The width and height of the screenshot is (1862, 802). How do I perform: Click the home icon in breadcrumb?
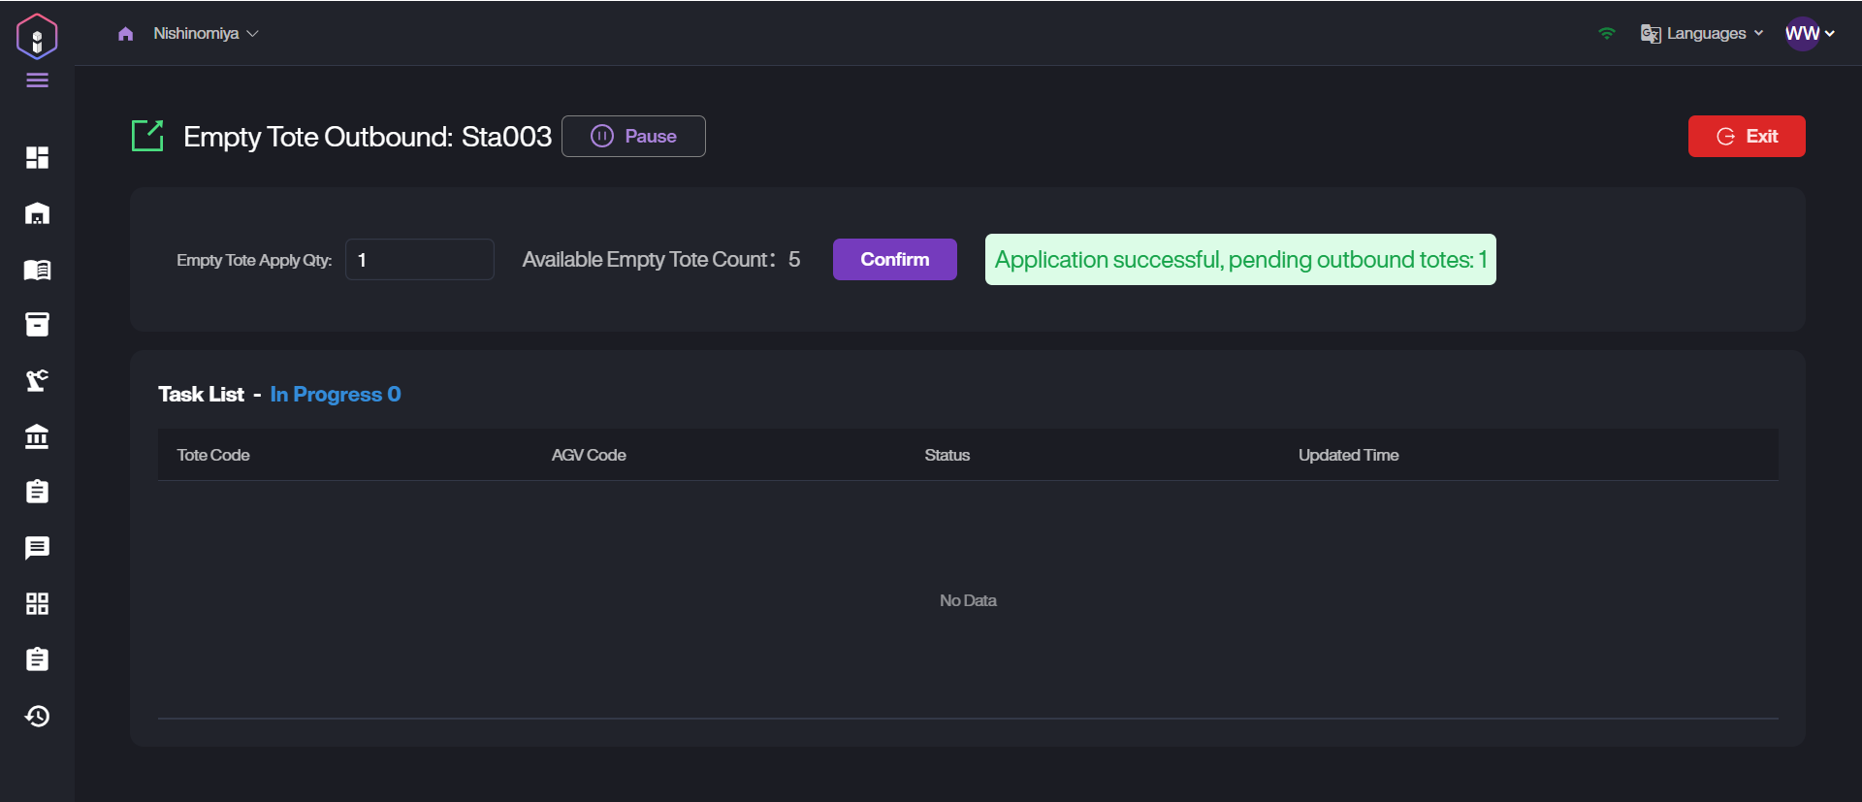125,34
